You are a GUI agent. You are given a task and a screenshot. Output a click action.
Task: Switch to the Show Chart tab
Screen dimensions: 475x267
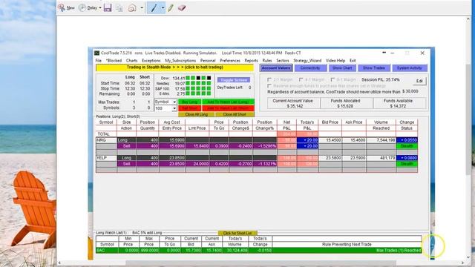(342, 68)
